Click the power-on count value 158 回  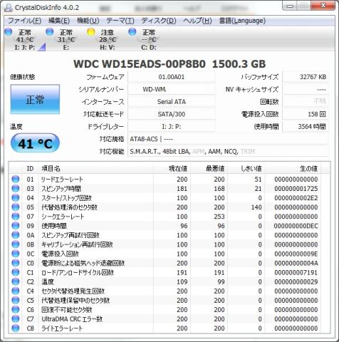[306, 114]
